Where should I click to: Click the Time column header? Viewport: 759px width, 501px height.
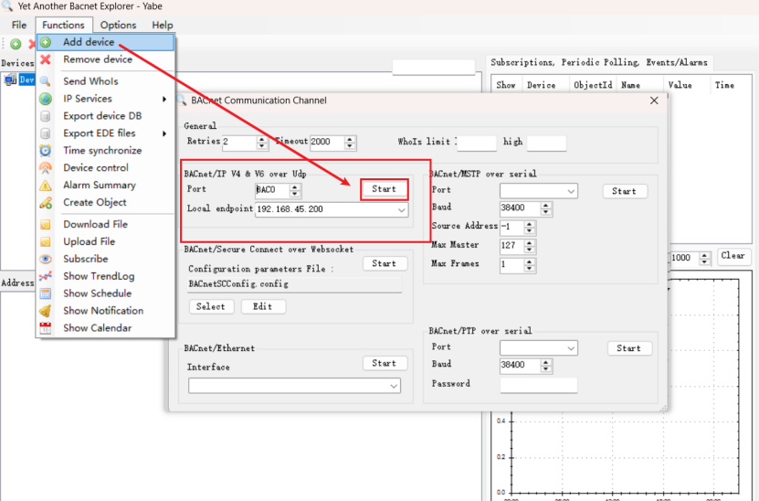tap(724, 85)
